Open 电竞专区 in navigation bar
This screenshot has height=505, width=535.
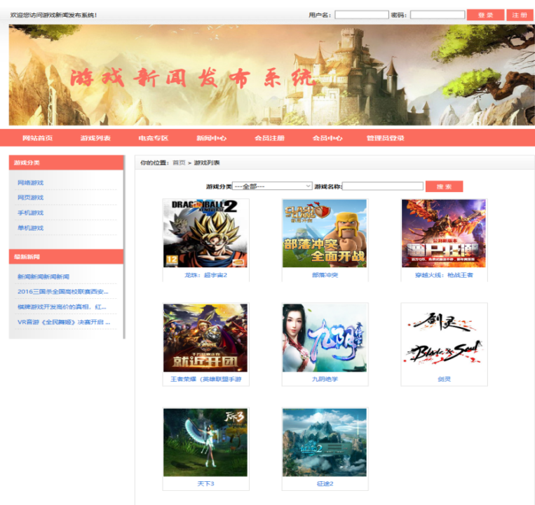[x=154, y=138]
